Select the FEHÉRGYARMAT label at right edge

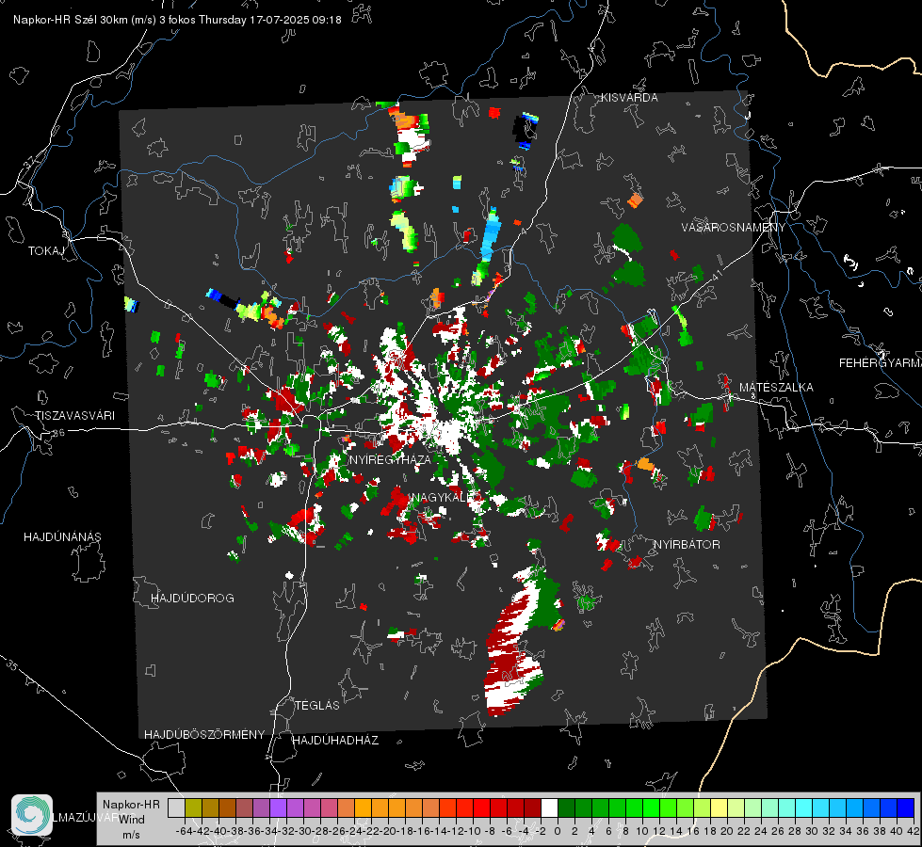coord(881,363)
